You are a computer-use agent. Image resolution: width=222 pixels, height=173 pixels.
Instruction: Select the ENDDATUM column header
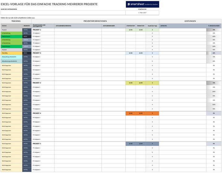click(141, 26)
